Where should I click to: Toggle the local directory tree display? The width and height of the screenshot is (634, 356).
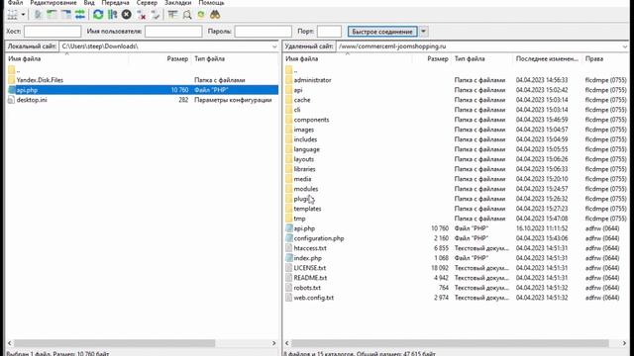[52, 15]
